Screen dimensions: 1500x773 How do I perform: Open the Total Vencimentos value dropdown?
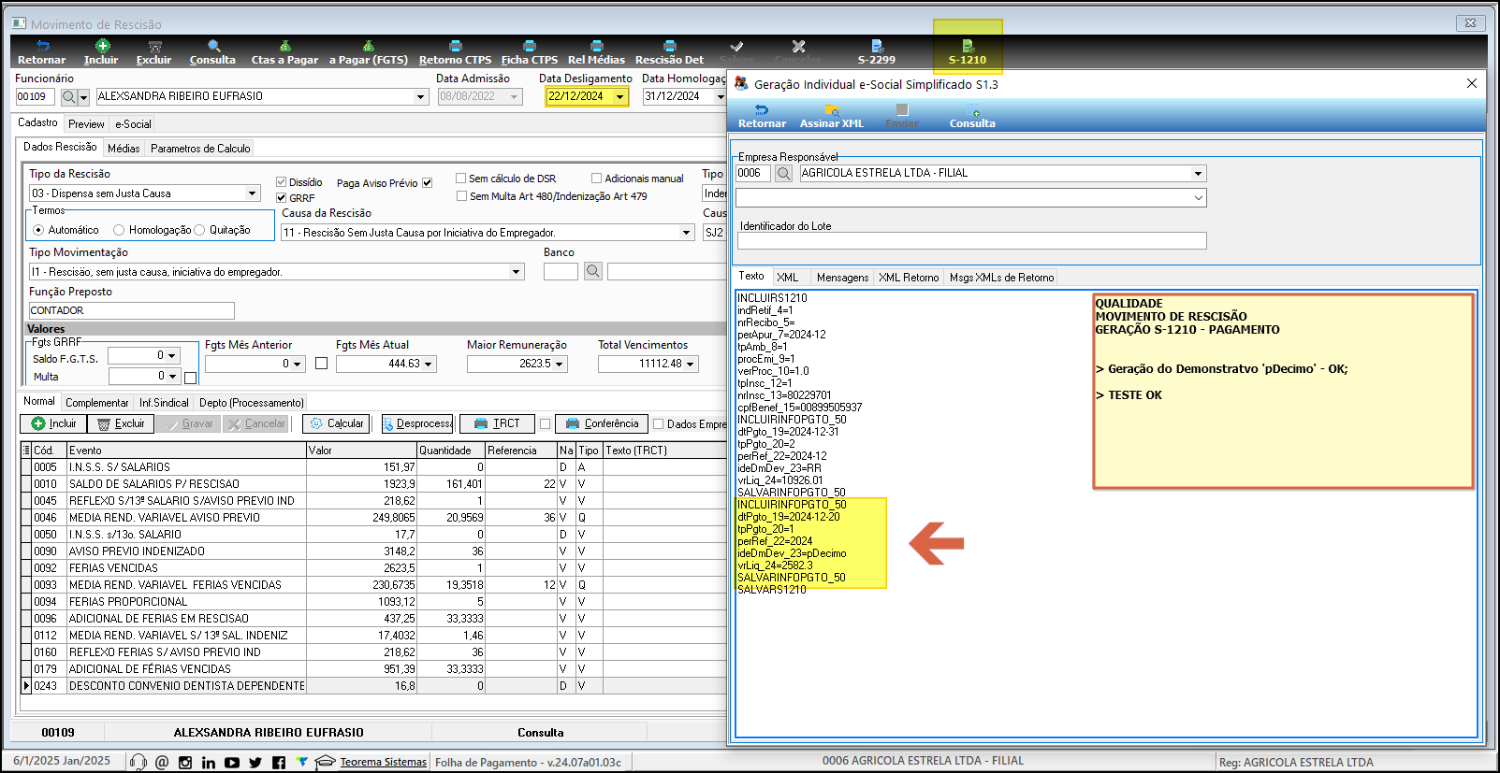692,364
